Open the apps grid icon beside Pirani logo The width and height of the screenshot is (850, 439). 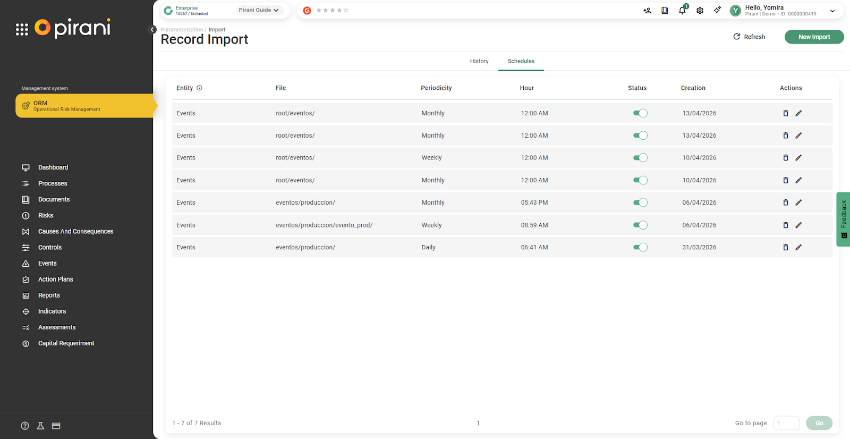point(22,30)
